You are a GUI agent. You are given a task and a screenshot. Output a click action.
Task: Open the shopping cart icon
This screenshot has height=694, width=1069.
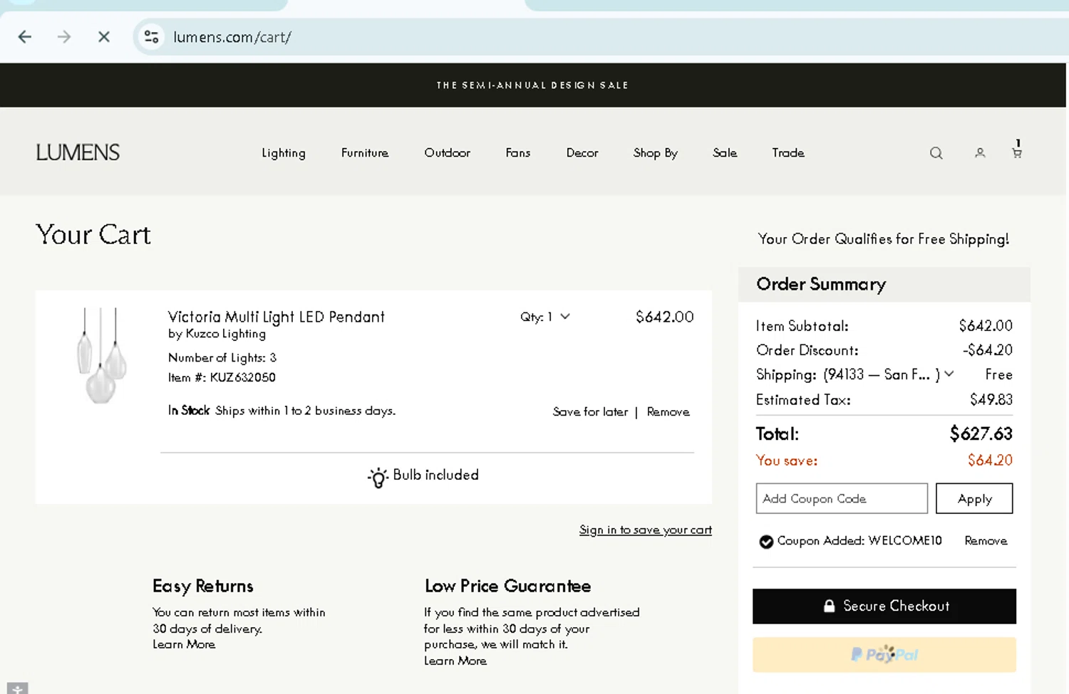point(1017,152)
